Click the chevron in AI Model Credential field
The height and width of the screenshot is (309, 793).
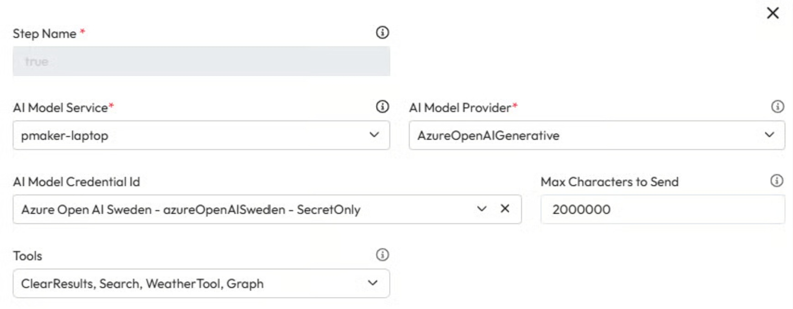pyautogui.click(x=482, y=209)
